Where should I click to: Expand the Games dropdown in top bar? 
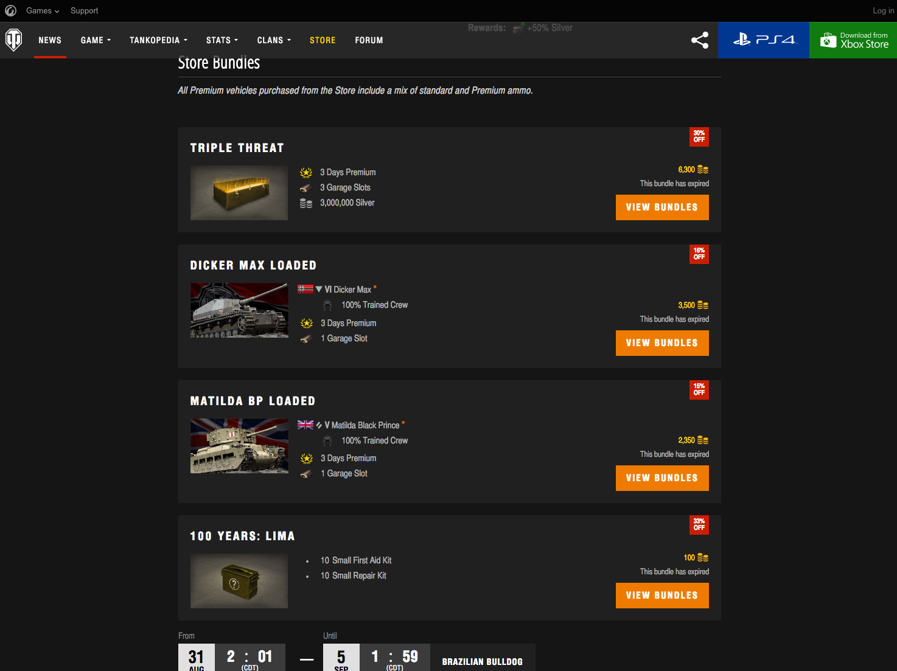[x=43, y=10]
